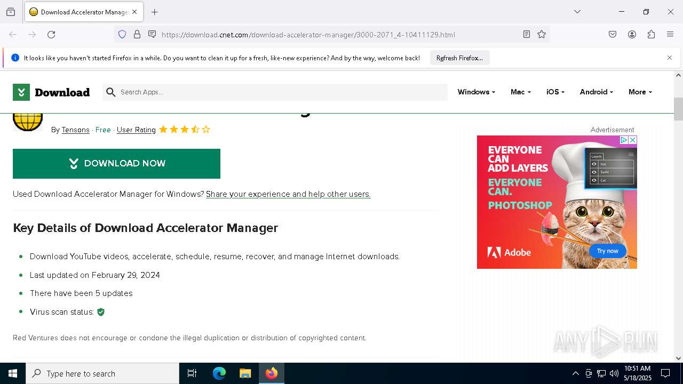This screenshot has width=683, height=384.
Task: Open tracking protection shield icon
Action: (122, 35)
